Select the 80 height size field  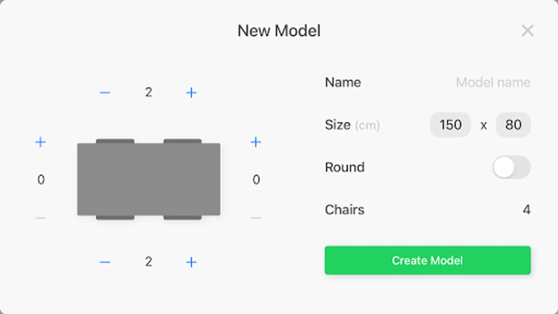coord(513,125)
